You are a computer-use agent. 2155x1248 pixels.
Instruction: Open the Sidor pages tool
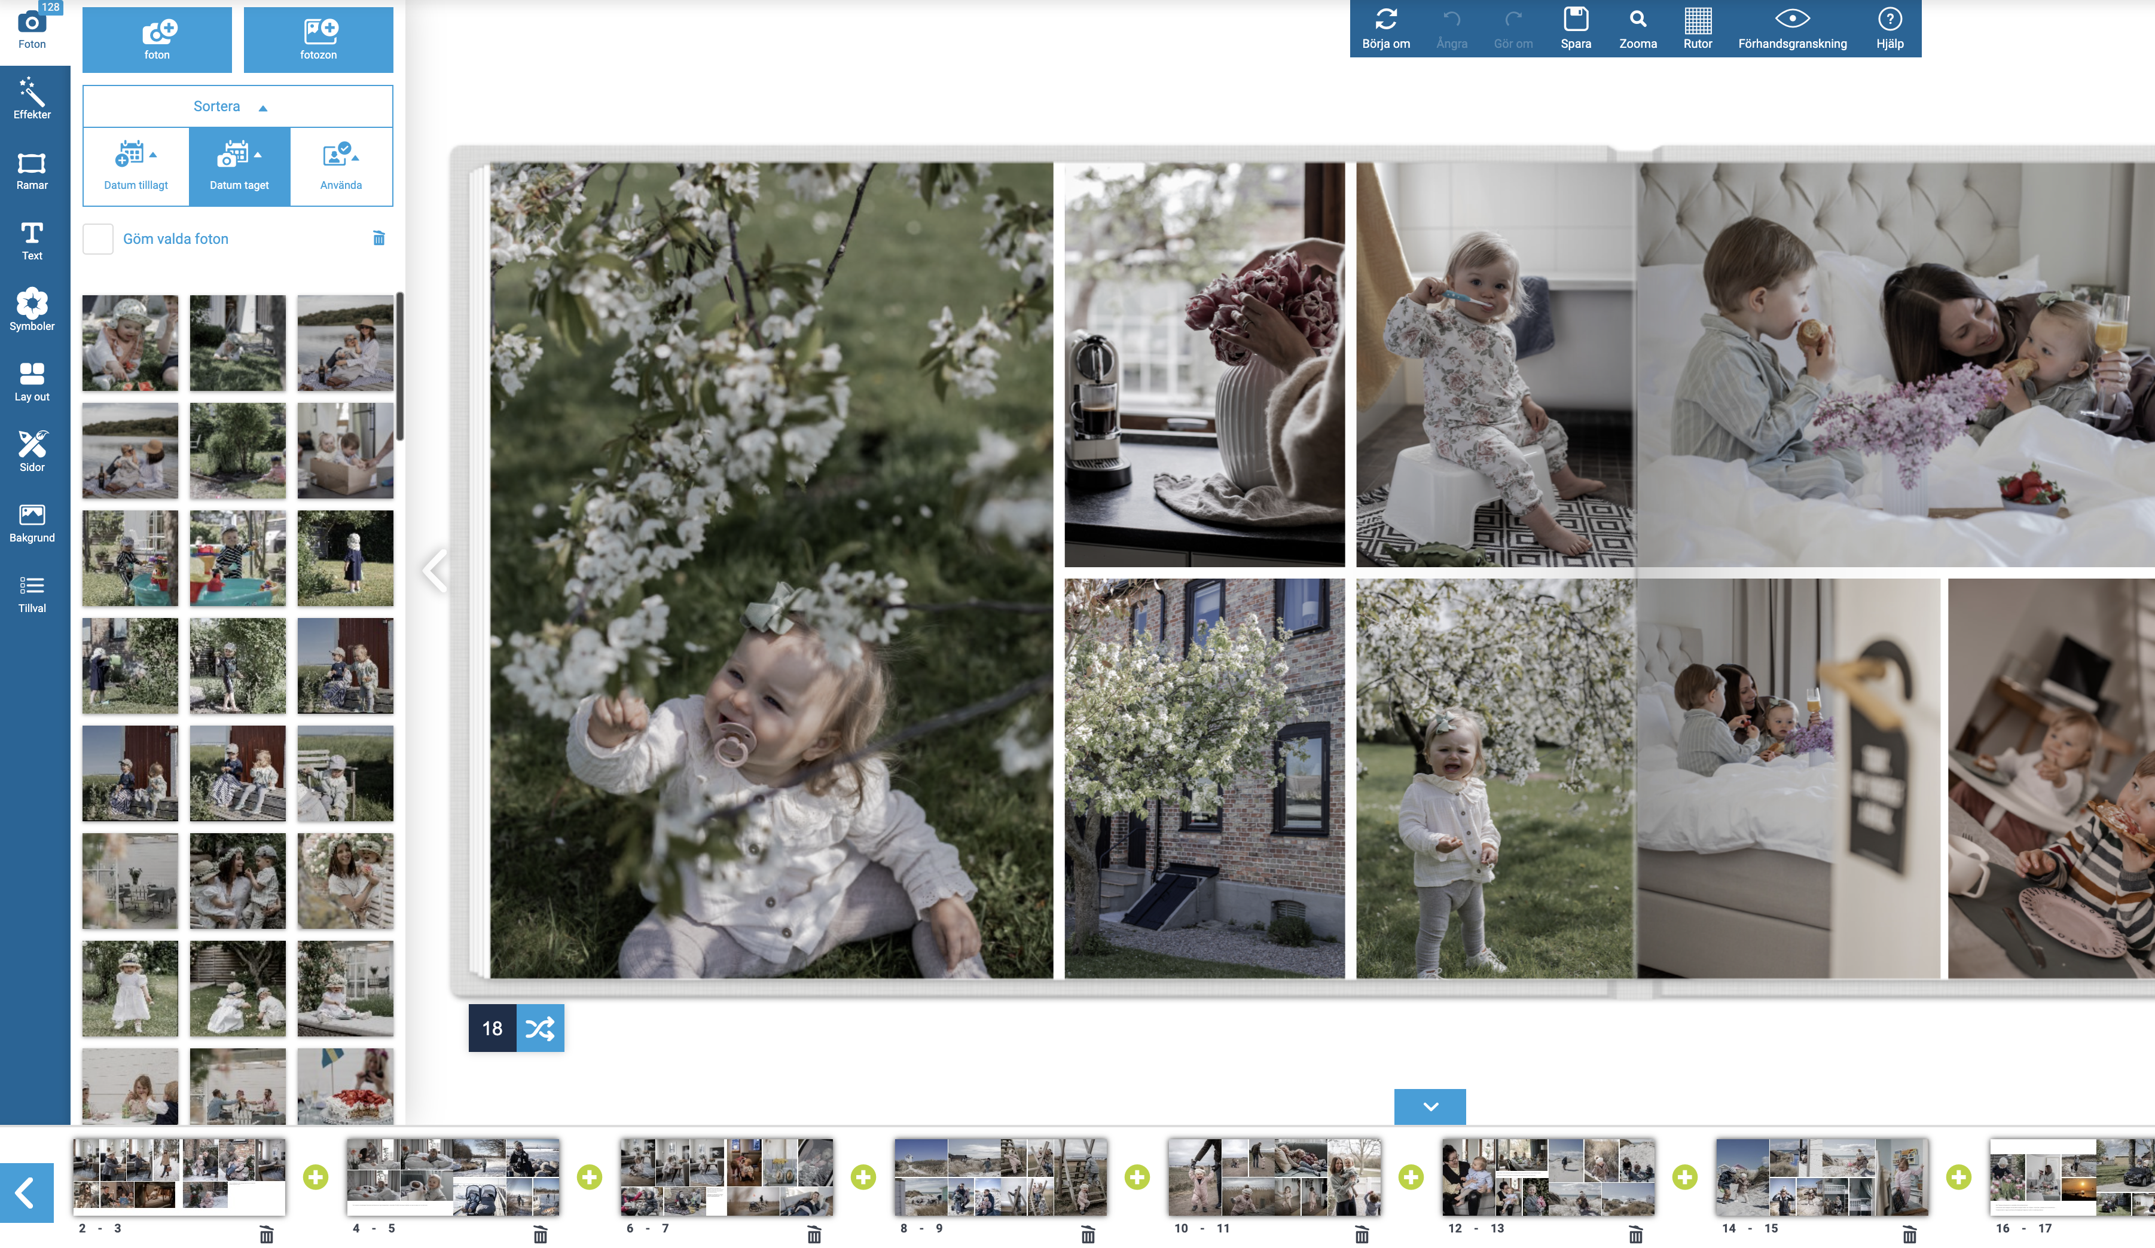click(x=32, y=452)
